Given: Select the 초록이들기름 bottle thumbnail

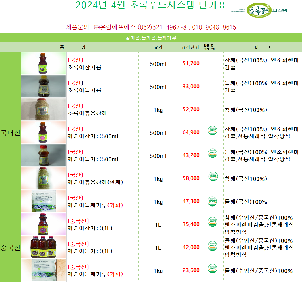Looking at the screenshot, I should (x=43, y=87).
